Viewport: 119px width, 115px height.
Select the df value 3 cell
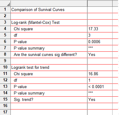pos(100,35)
